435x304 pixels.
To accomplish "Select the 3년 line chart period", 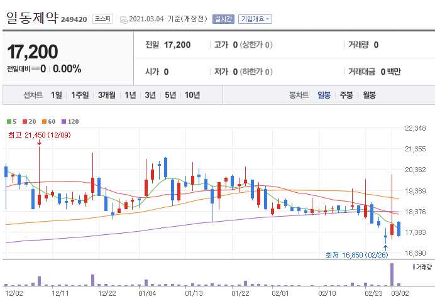I will pyautogui.click(x=150, y=95).
